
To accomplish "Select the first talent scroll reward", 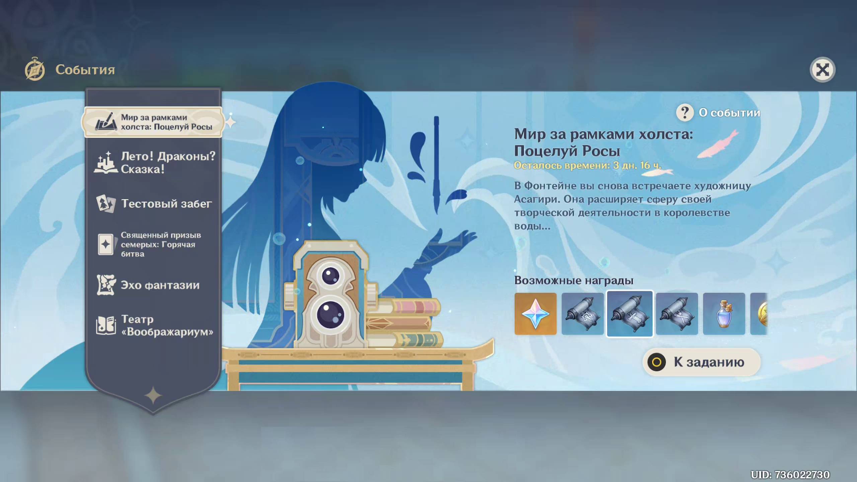I will tap(582, 314).
